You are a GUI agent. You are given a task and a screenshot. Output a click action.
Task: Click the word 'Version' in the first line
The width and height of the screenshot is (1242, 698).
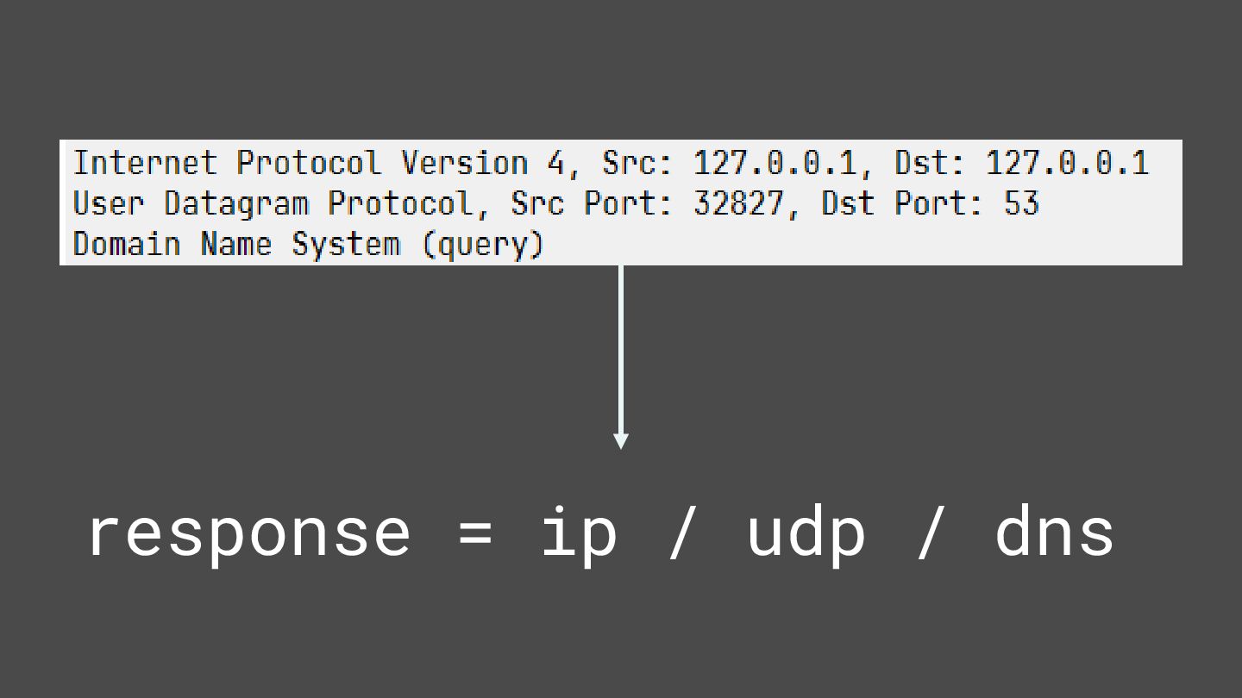pyautogui.click(x=464, y=163)
